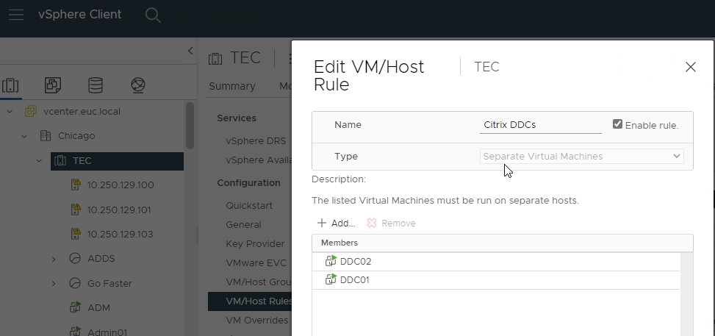Open the Summary tab
The width and height of the screenshot is (715, 336).
[231, 86]
